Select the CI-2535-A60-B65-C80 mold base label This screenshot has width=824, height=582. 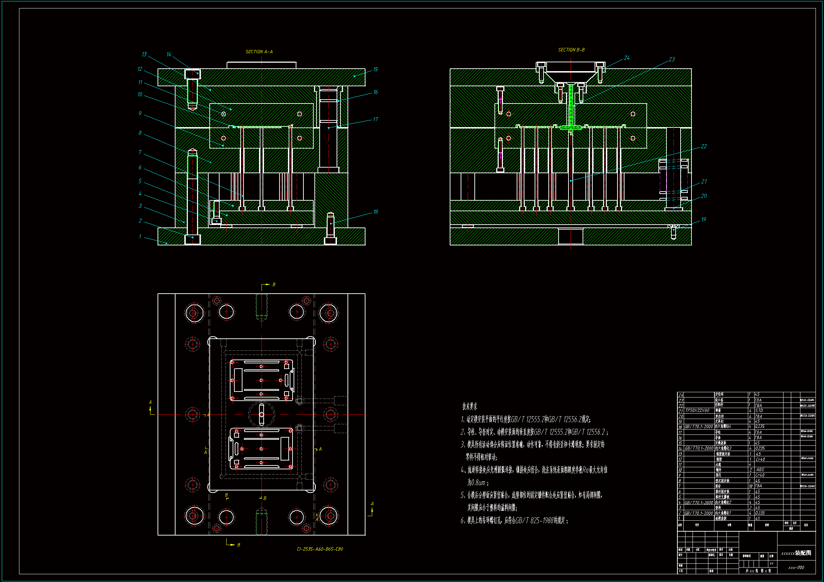click(320, 549)
